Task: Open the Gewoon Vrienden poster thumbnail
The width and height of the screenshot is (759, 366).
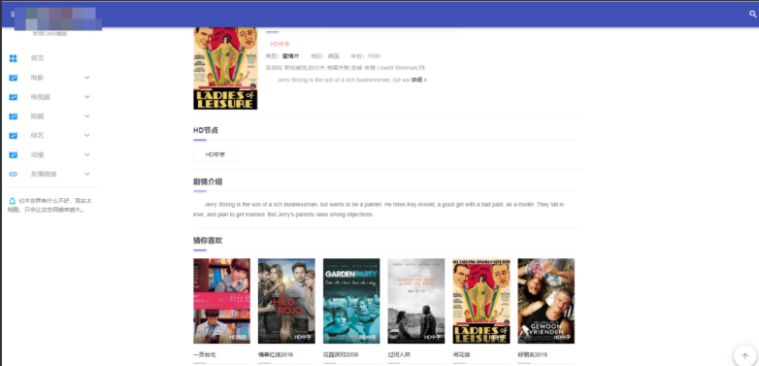Action: [546, 301]
